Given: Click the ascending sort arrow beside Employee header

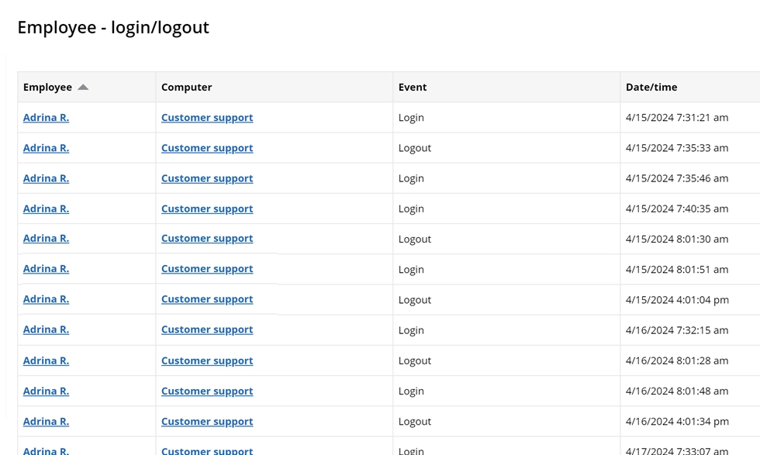Looking at the screenshot, I should pos(83,87).
